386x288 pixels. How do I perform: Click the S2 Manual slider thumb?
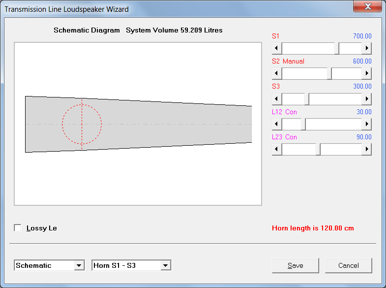tap(329, 73)
